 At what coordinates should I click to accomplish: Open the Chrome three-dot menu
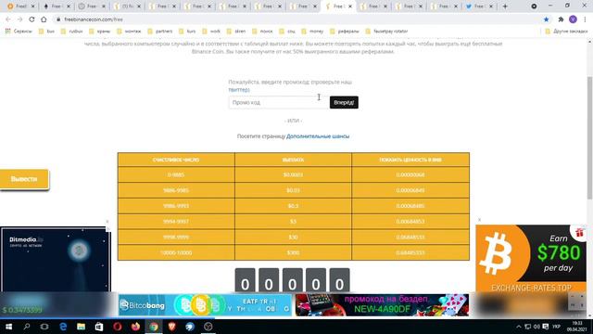[x=585, y=19]
